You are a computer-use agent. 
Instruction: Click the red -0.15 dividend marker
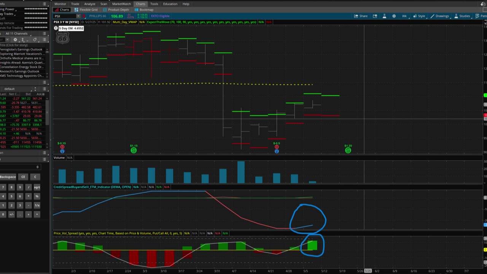(x=62, y=147)
